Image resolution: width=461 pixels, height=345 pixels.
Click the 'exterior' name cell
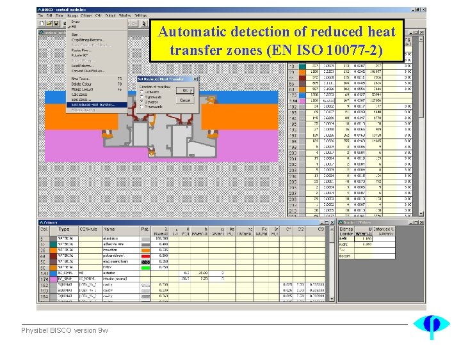[x=121, y=273]
